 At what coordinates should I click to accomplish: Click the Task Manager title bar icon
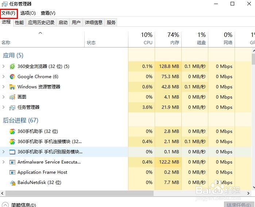4,4
